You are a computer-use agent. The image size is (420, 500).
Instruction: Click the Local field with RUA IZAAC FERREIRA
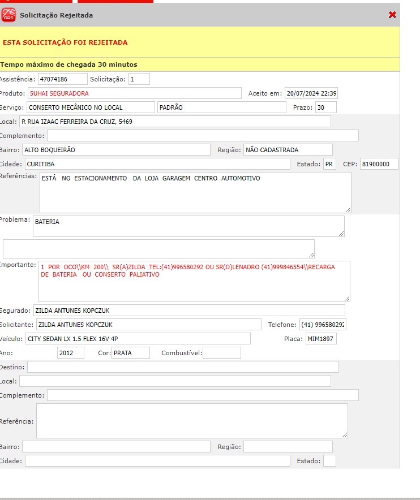pos(175,122)
